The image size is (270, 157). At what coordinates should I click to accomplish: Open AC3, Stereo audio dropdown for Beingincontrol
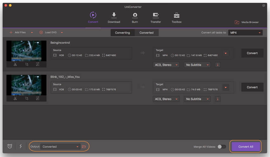pyautogui.click(x=166, y=65)
